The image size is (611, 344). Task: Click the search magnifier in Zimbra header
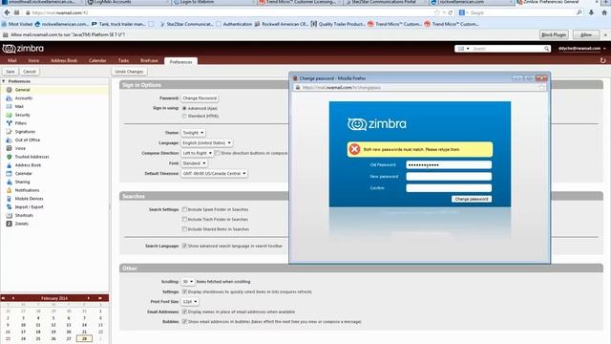coord(547,49)
